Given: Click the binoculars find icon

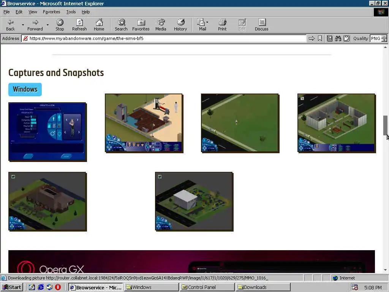Looking at the screenshot, I should click(338, 38).
